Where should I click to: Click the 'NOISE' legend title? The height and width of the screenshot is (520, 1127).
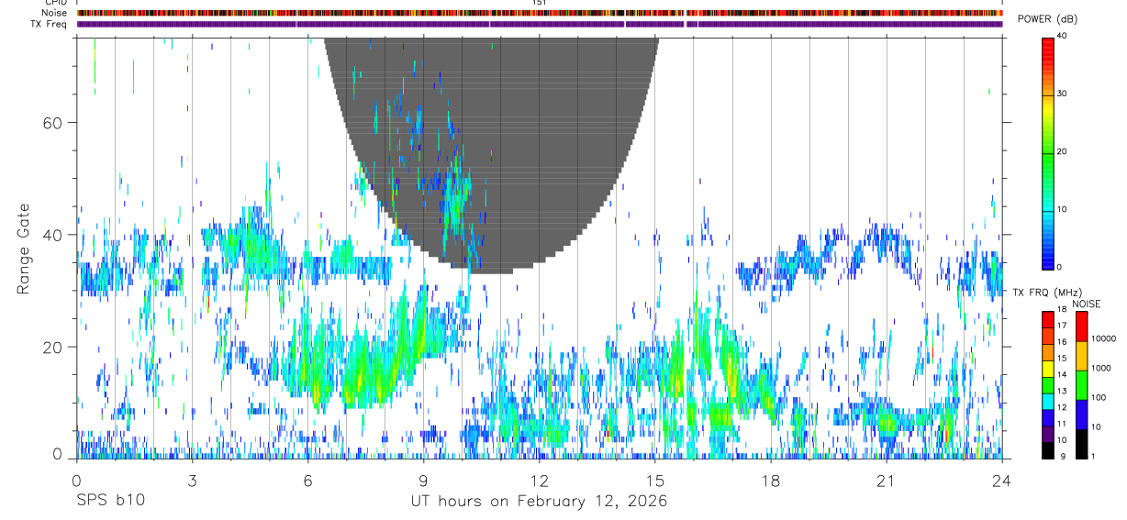tap(1087, 304)
